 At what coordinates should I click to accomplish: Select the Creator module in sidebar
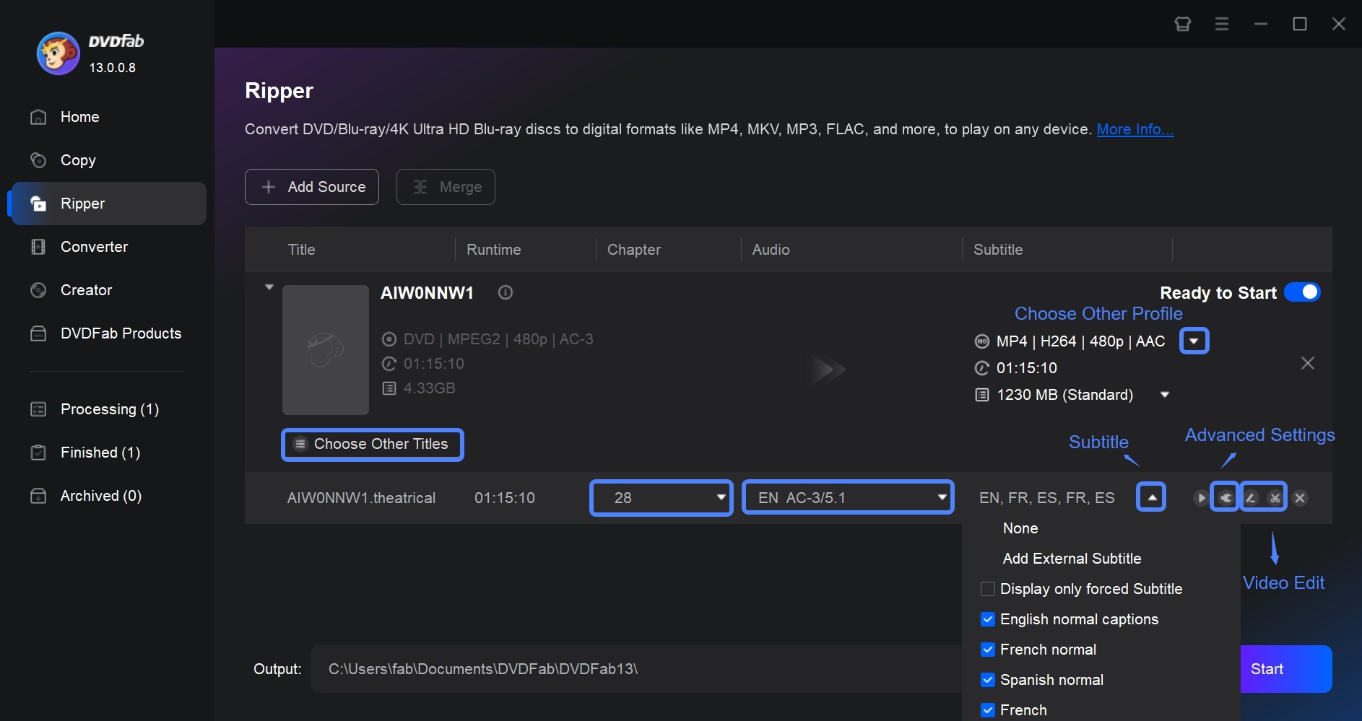[x=84, y=290]
